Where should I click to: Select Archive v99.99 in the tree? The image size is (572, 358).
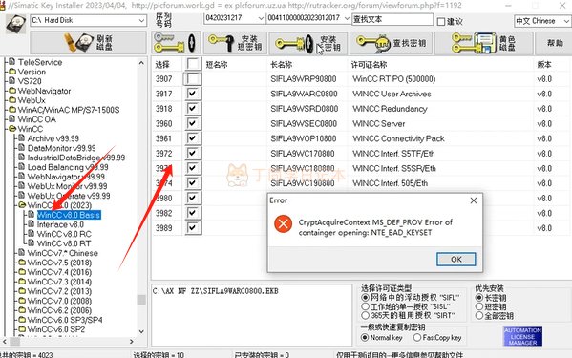coord(53,138)
